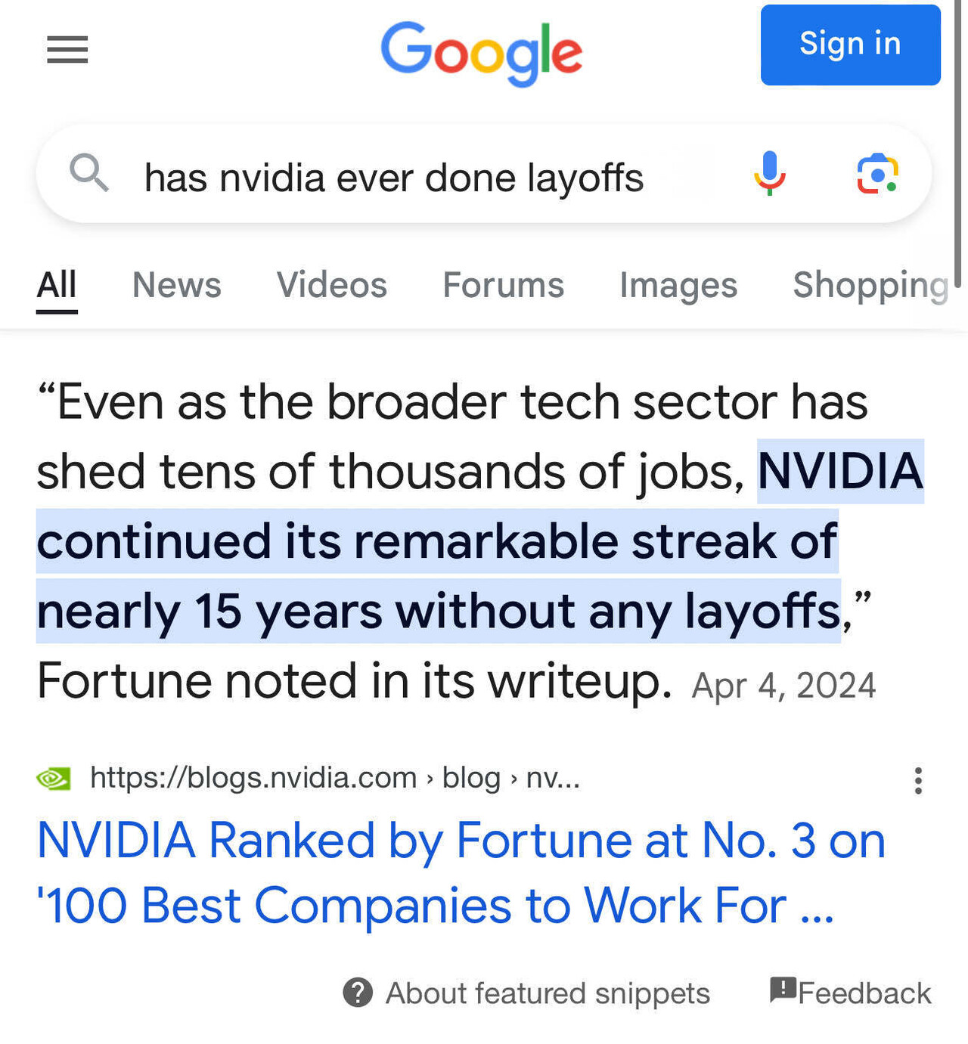Click the Sign in button
968x1044 pixels.
[x=850, y=44]
